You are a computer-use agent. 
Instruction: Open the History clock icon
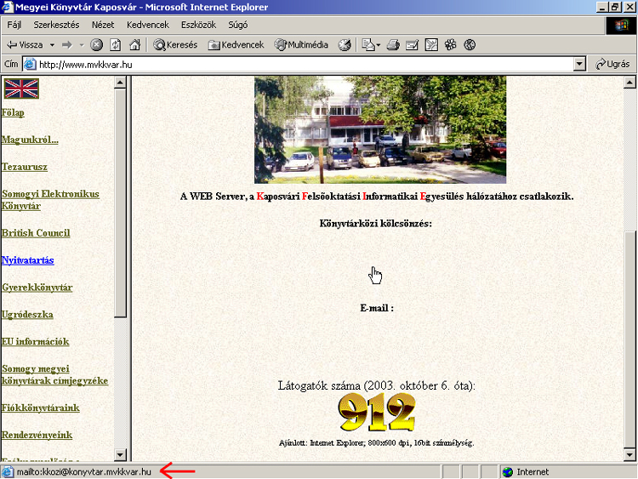pos(345,45)
